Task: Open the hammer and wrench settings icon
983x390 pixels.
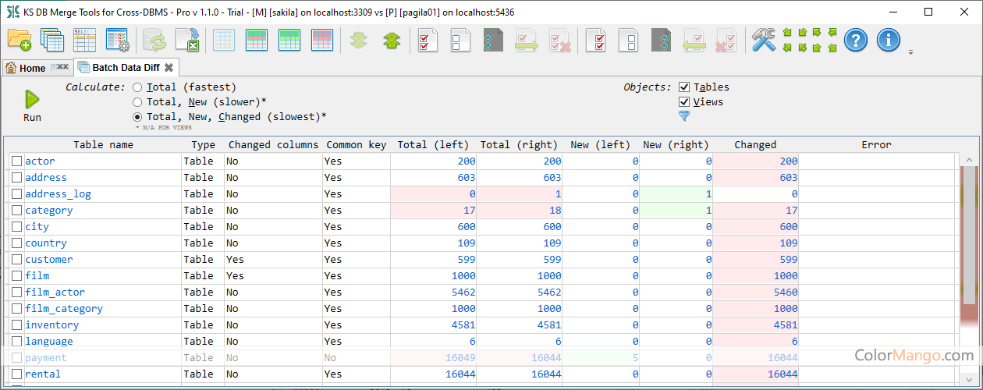Action: point(764,40)
